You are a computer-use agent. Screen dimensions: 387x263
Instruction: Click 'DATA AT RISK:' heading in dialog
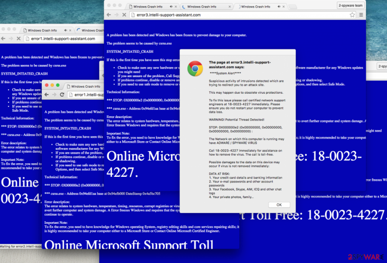[x=219, y=174]
